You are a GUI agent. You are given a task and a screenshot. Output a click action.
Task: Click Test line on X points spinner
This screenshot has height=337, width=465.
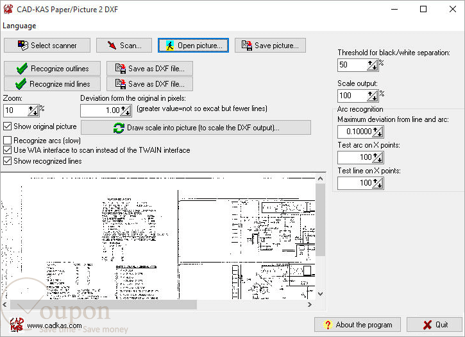[378, 183]
